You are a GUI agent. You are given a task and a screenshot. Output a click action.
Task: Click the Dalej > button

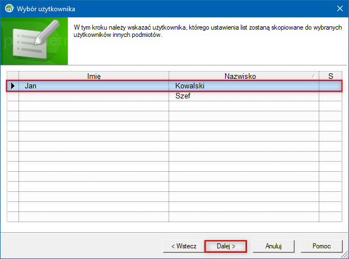coord(225,246)
